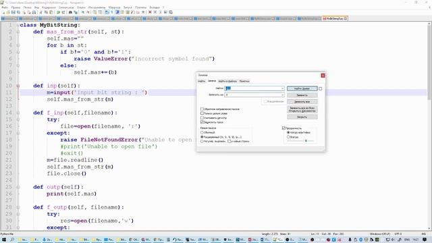The width and height of the screenshot is (432, 243).
Task: Click the Replace toolbar icon
Action: 76,12
